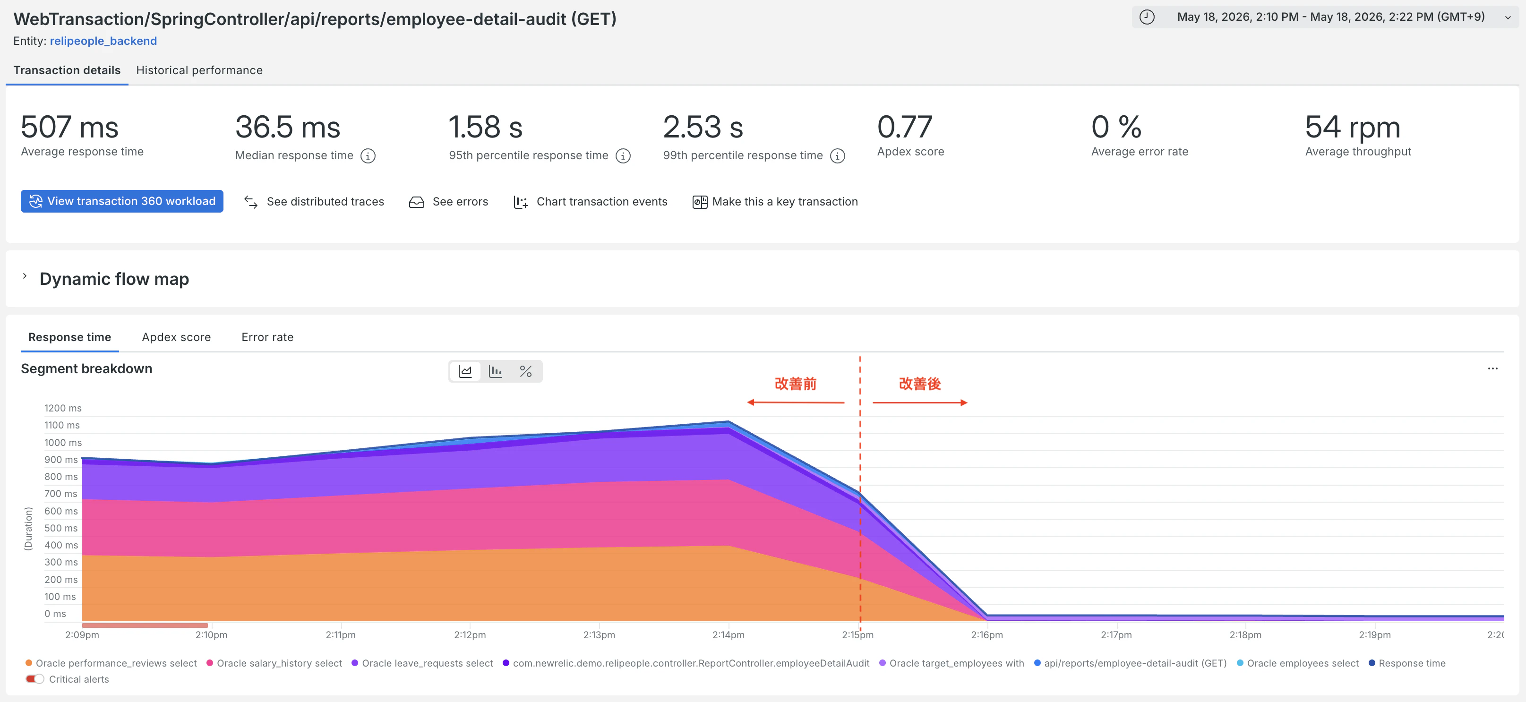Image resolution: width=1526 pixels, height=702 pixels.
Task: Open See distributed traces link
Action: tap(325, 202)
